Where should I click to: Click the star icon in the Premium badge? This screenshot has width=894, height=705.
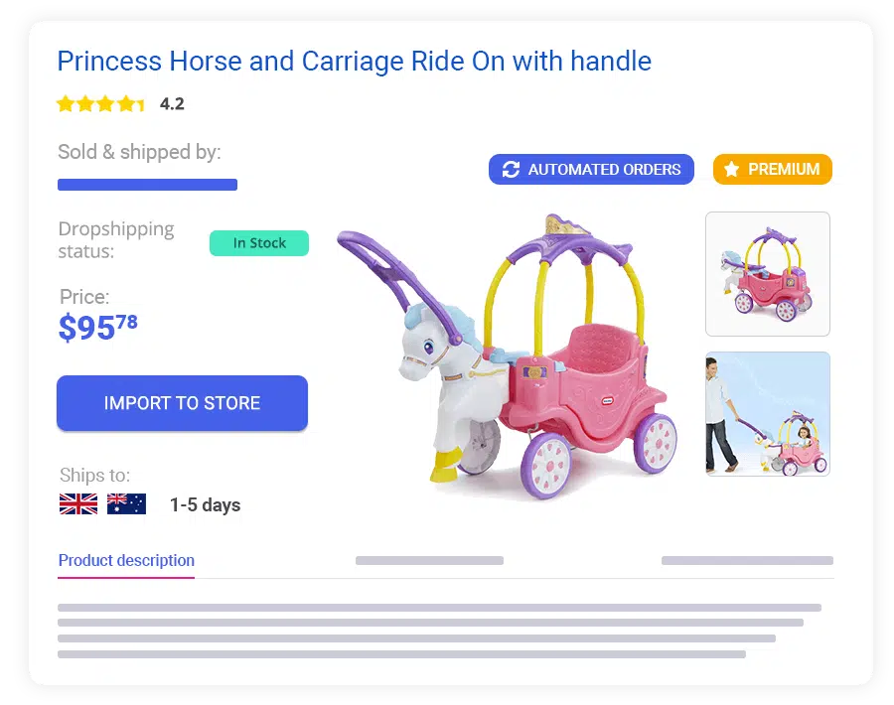coord(731,169)
